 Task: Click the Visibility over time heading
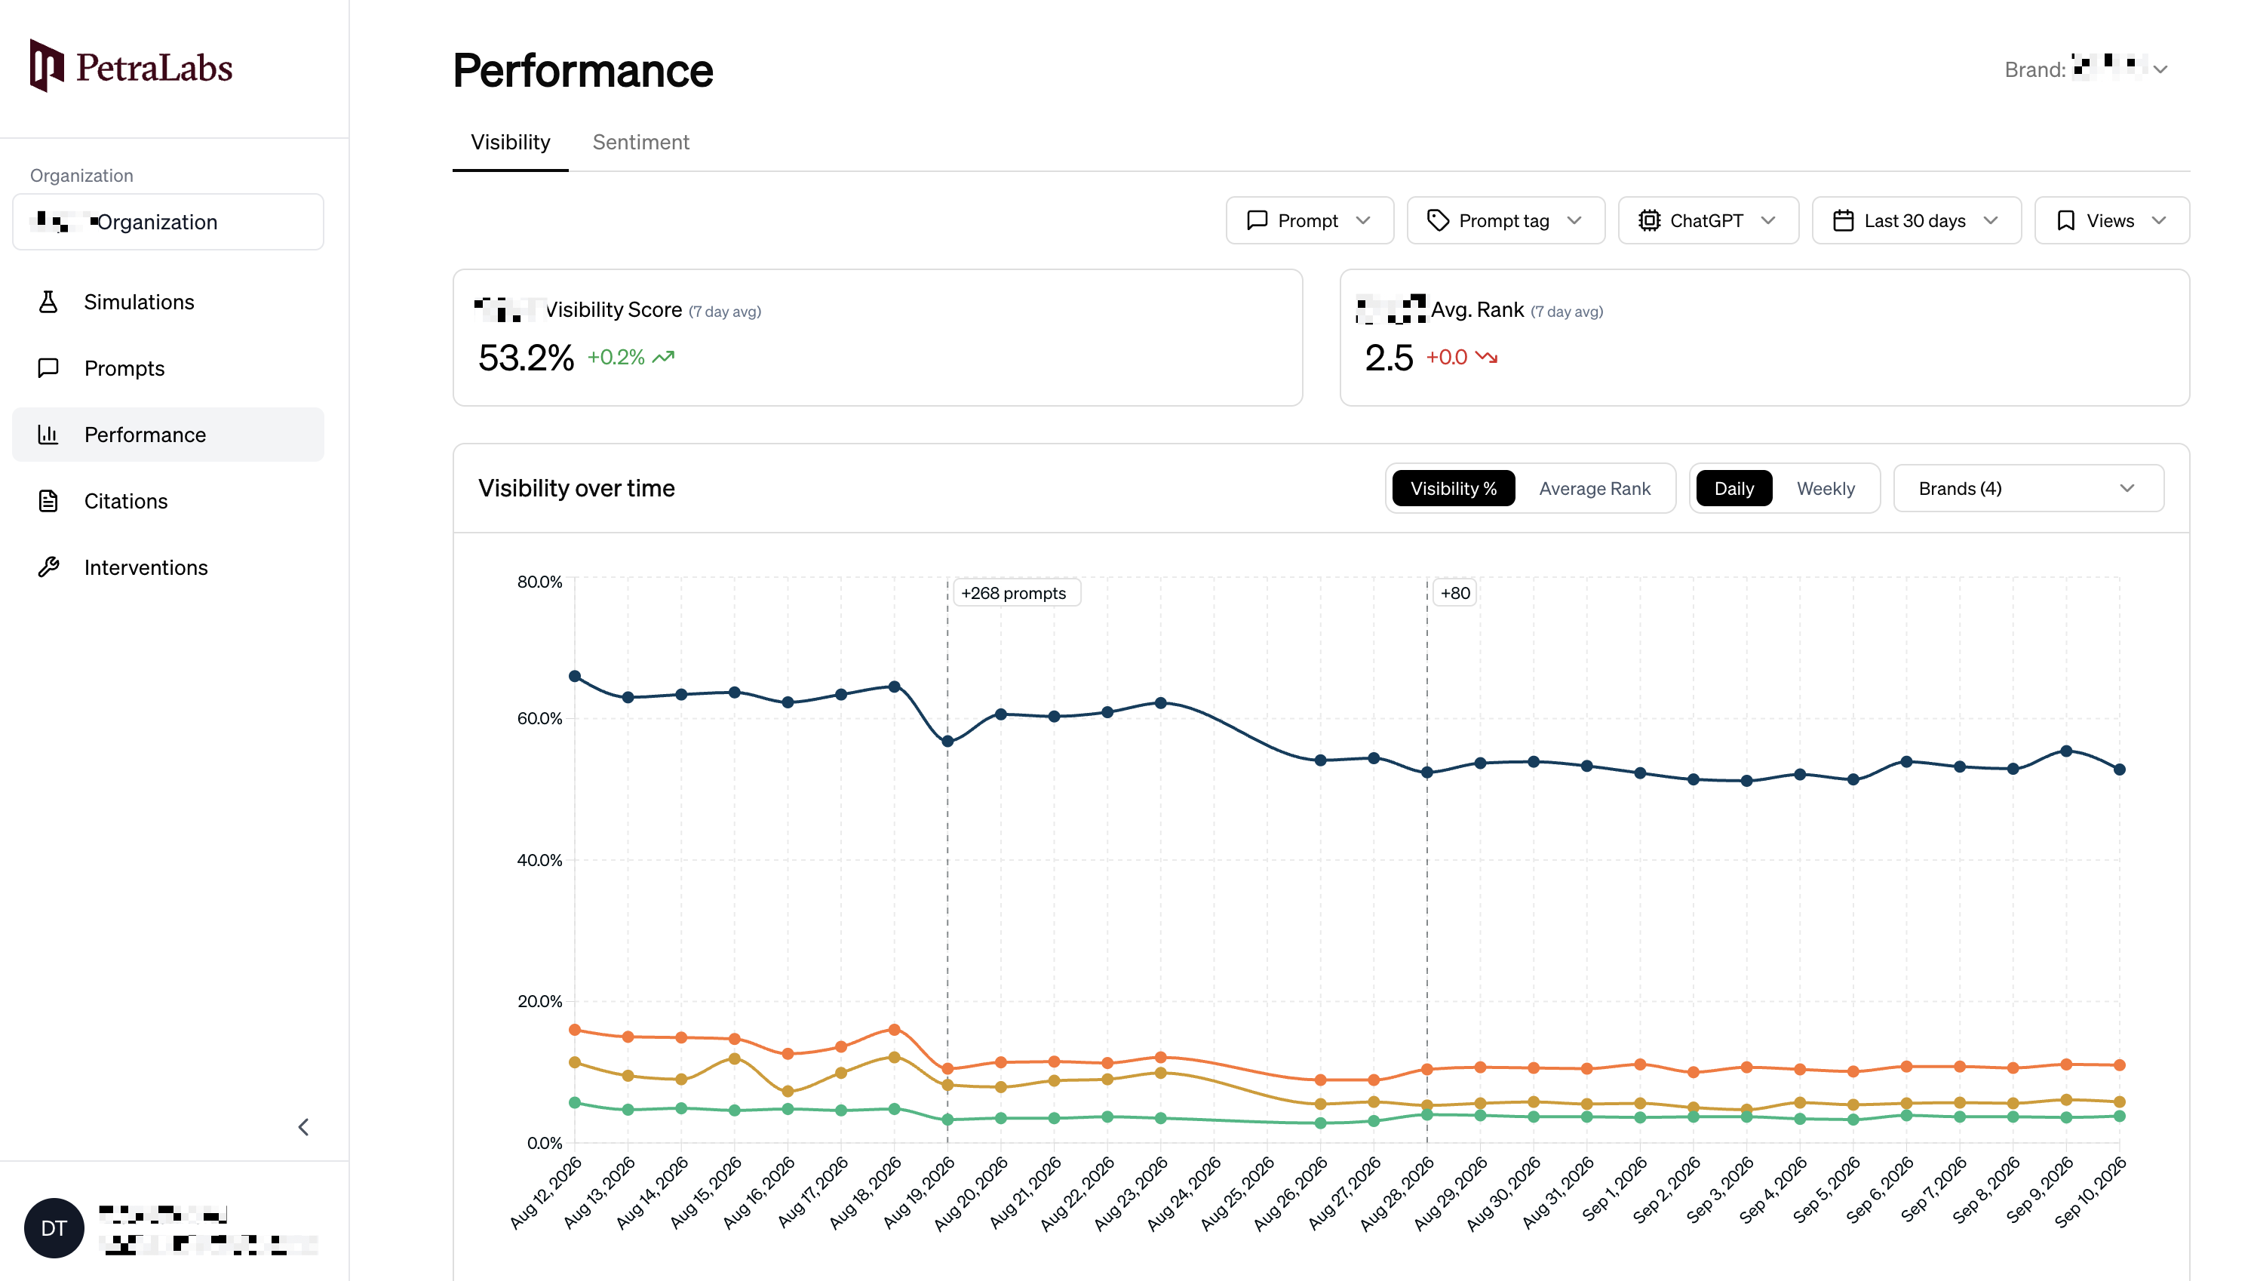pos(576,487)
